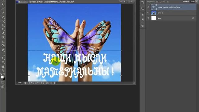The height and width of the screenshot is (112, 199).
Task: Select the Hand tool
Action: click(3, 67)
